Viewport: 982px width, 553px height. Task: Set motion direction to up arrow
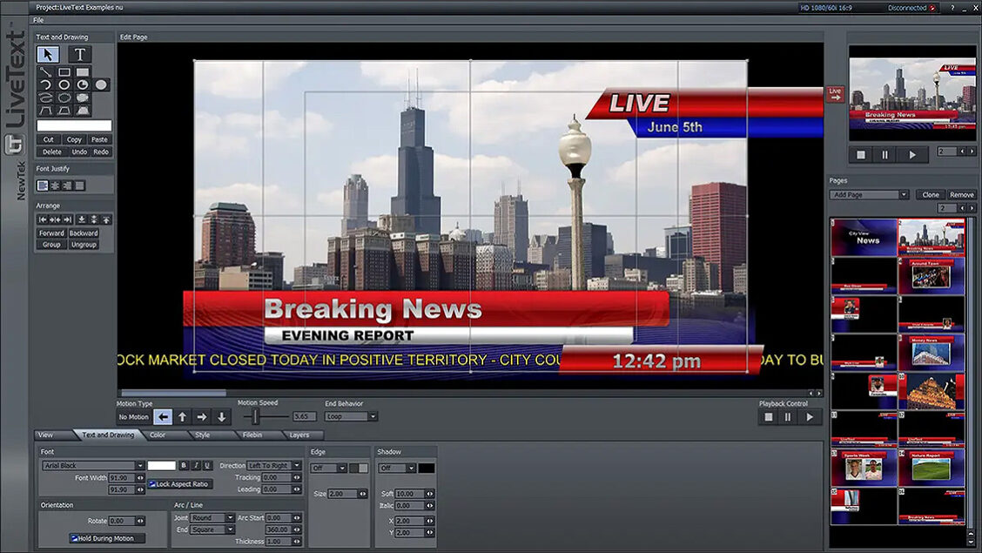182,417
